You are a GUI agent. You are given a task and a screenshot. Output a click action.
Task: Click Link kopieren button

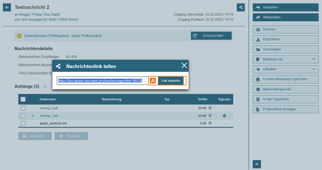(x=170, y=81)
